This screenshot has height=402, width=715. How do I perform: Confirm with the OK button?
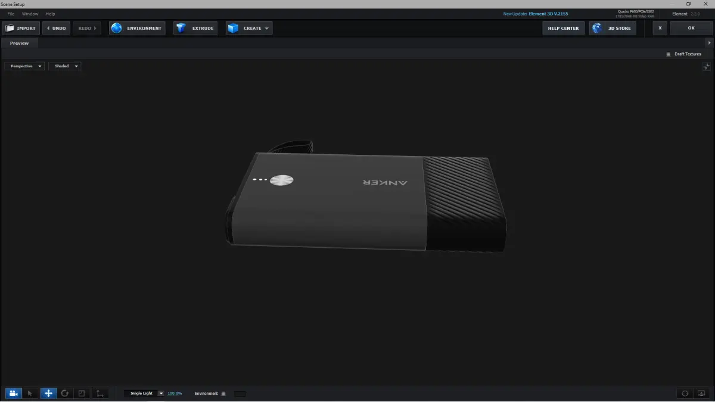(x=691, y=28)
